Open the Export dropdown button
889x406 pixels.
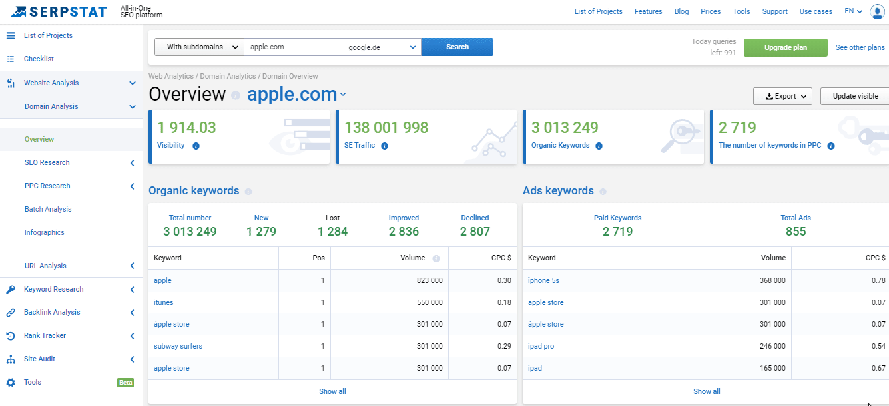tap(782, 96)
